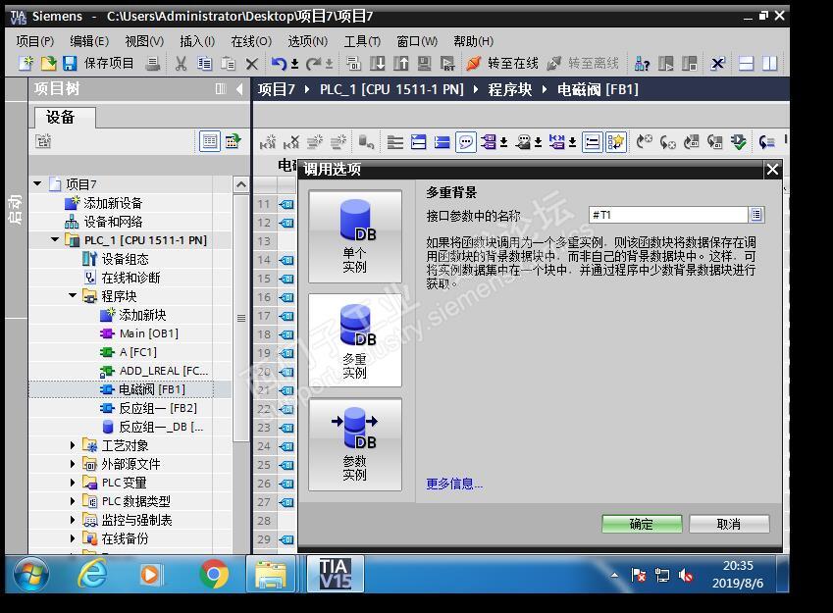Click 转至在线 go online button
833x613 pixels.
502,63
